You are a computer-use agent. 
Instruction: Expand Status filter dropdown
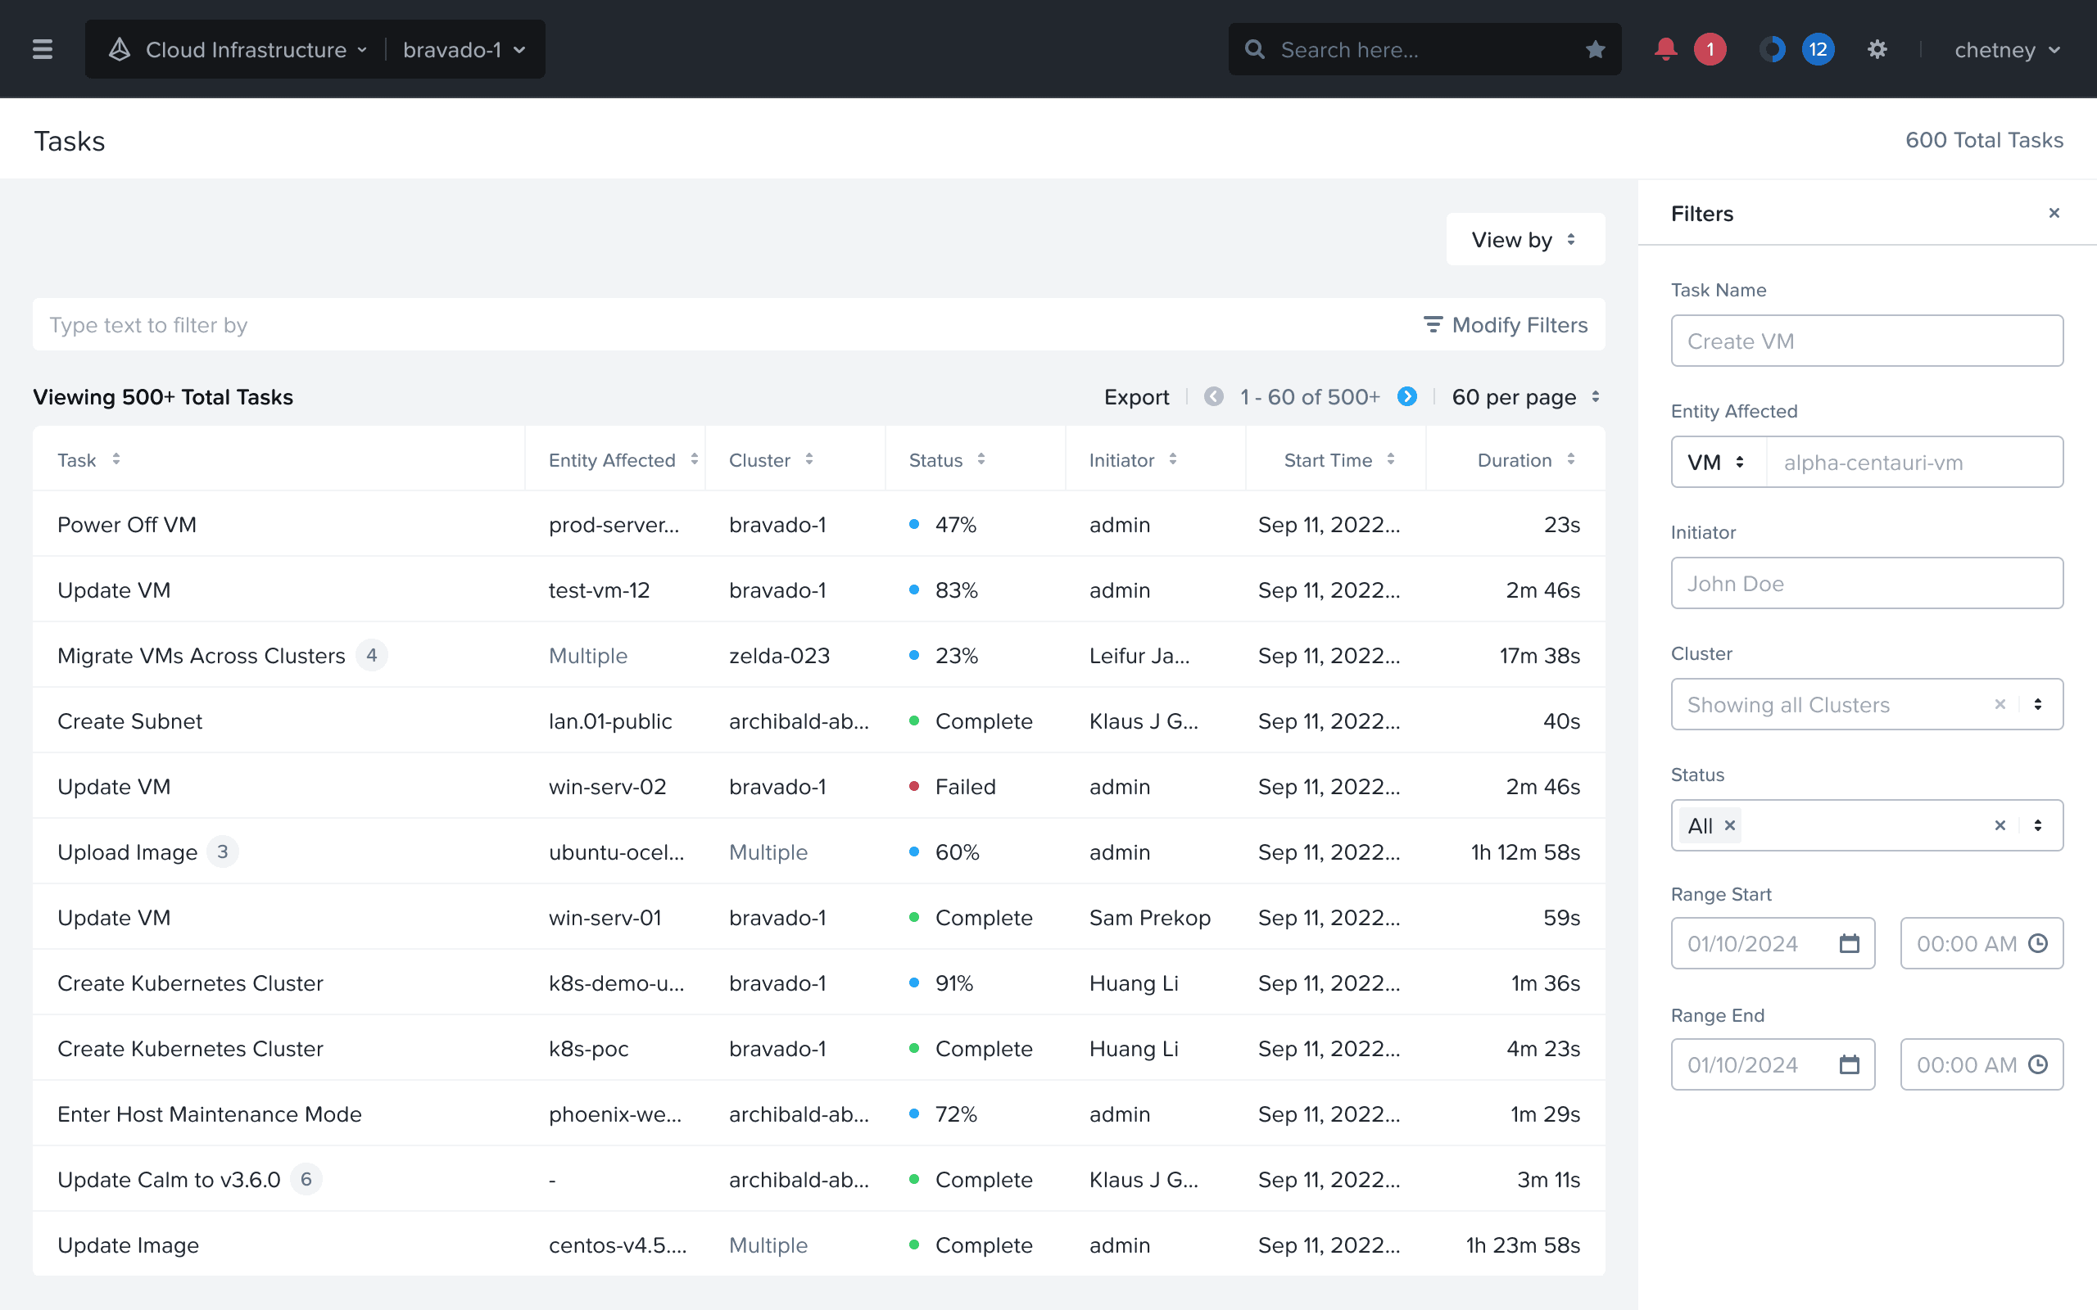coord(2038,825)
